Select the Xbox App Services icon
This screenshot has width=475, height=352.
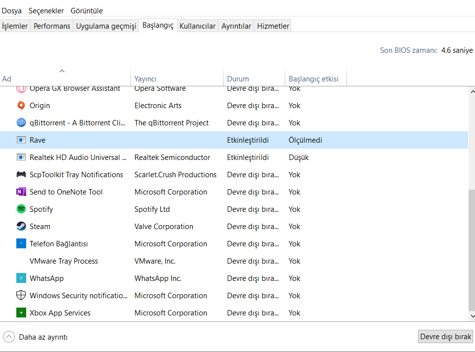tap(21, 313)
